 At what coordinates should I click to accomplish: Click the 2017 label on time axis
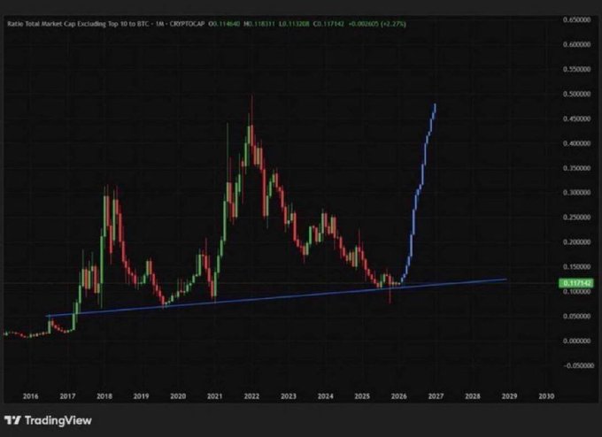click(x=67, y=396)
